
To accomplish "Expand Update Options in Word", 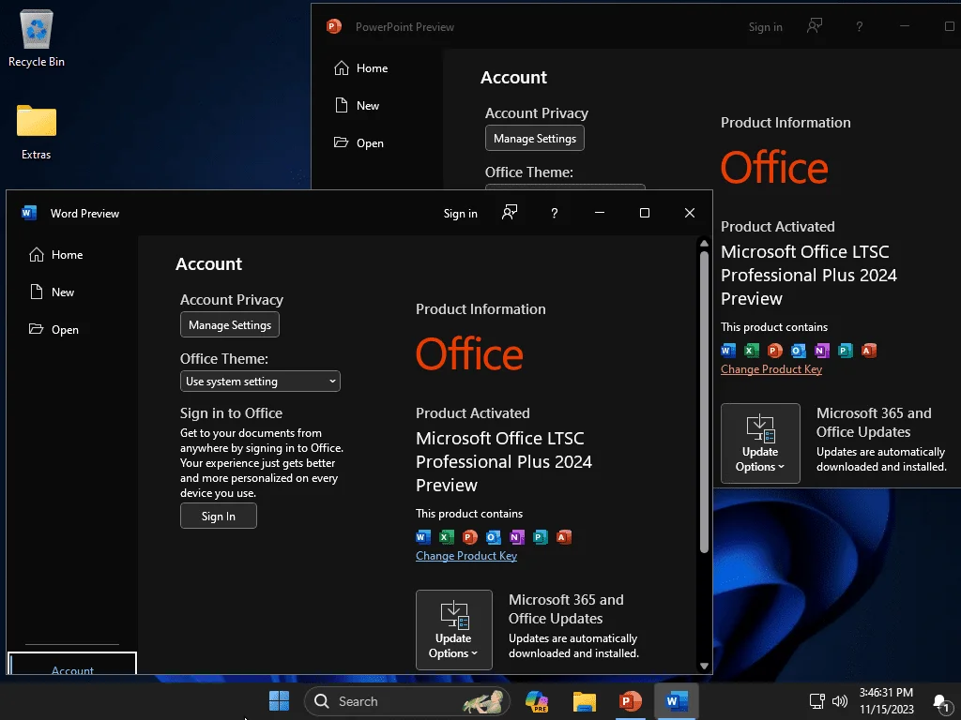I will tap(453, 629).
